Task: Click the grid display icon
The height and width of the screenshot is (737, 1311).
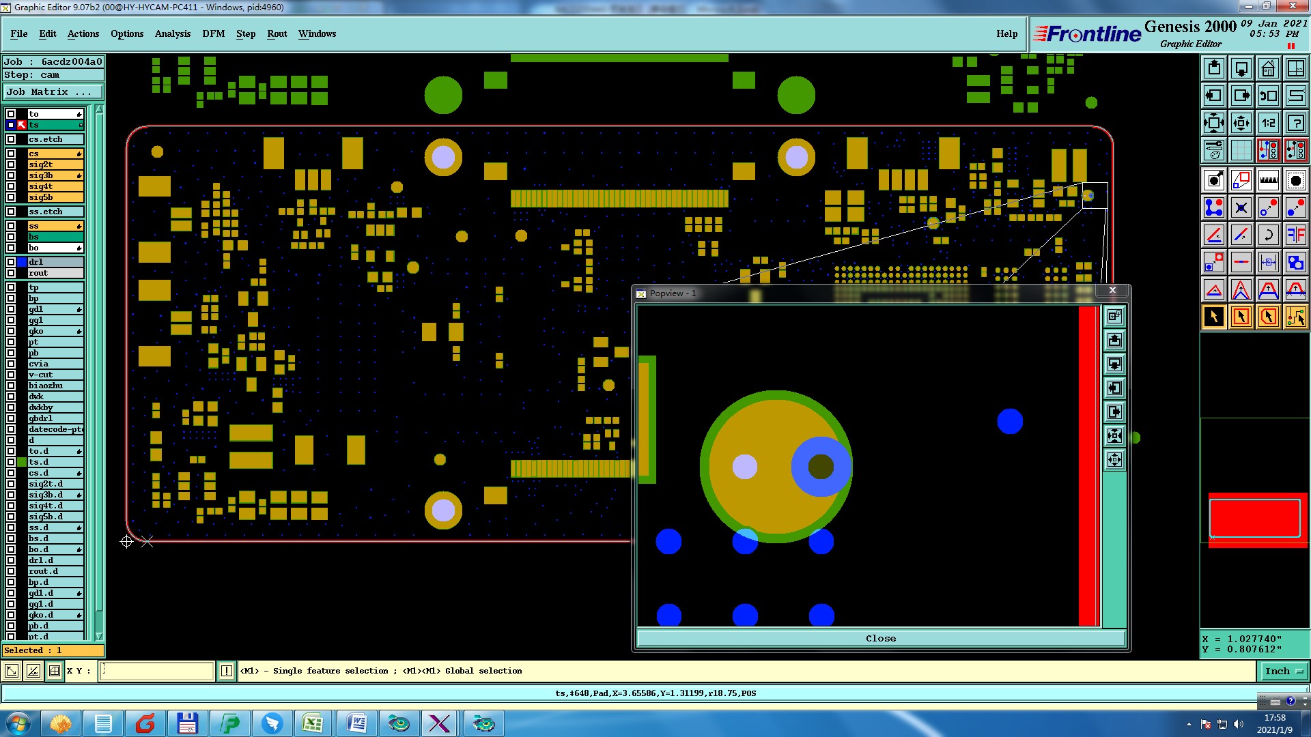Action: tap(1241, 150)
